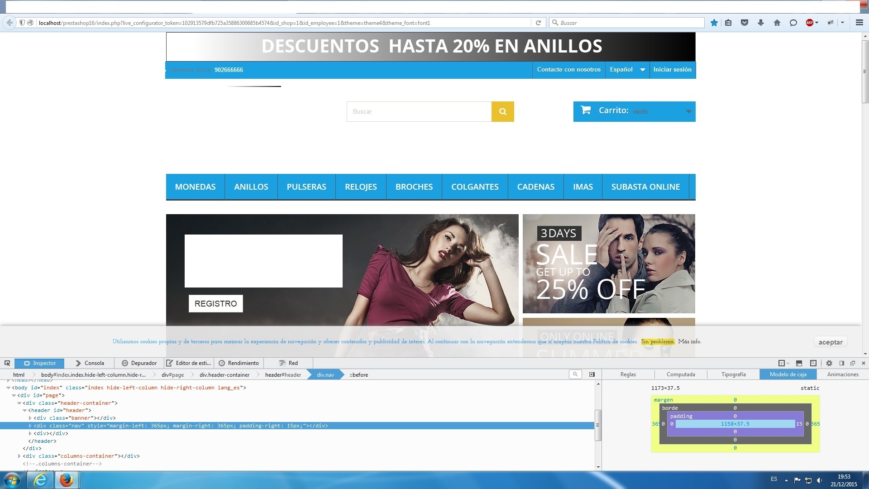The width and height of the screenshot is (869, 489).
Task: Show hidden tray icons arrow
Action: coord(786,480)
